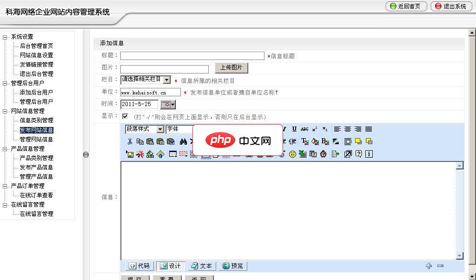Justify text on both sides
The image size is (476, 280).
369,129
